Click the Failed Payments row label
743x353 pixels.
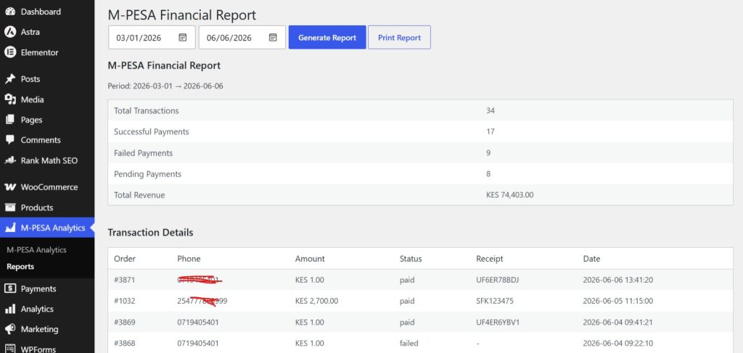pyautogui.click(x=143, y=153)
